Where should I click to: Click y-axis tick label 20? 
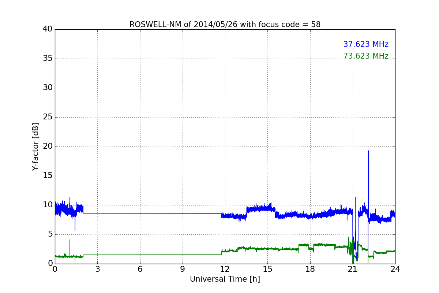[x=48, y=146]
